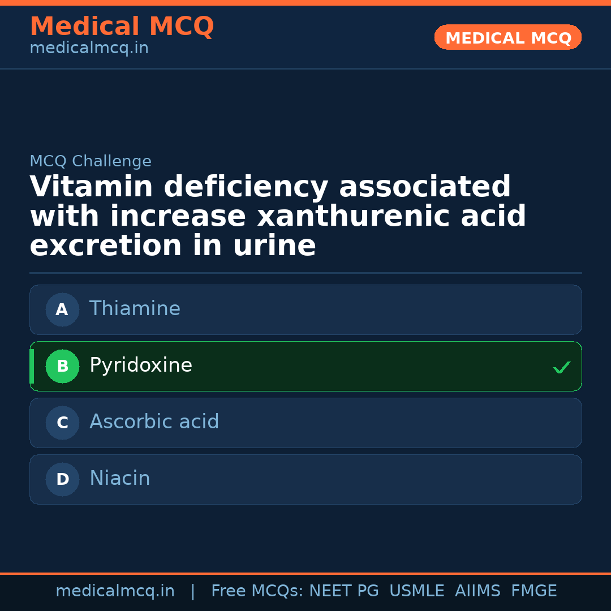Pick the Niacin answer option

[305, 479]
